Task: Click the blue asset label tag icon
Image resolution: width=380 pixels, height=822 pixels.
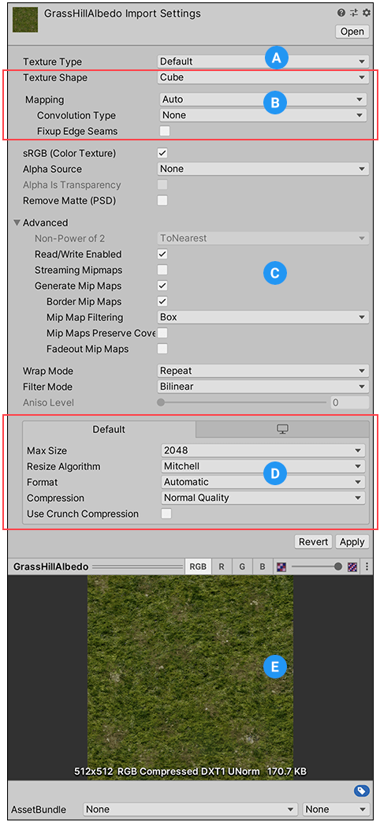Action: [360, 790]
